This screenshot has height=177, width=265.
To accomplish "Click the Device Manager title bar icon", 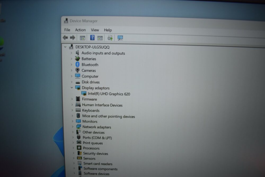I will (66, 21).
